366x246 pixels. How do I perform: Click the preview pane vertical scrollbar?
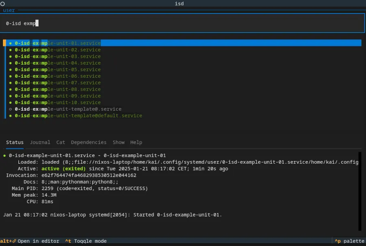pyautogui.click(x=360, y=191)
